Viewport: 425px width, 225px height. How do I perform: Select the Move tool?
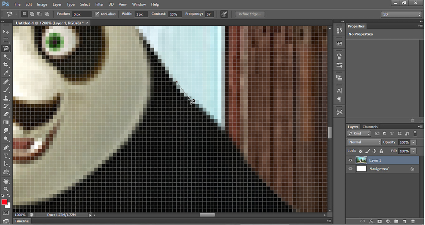pyautogui.click(x=6, y=32)
